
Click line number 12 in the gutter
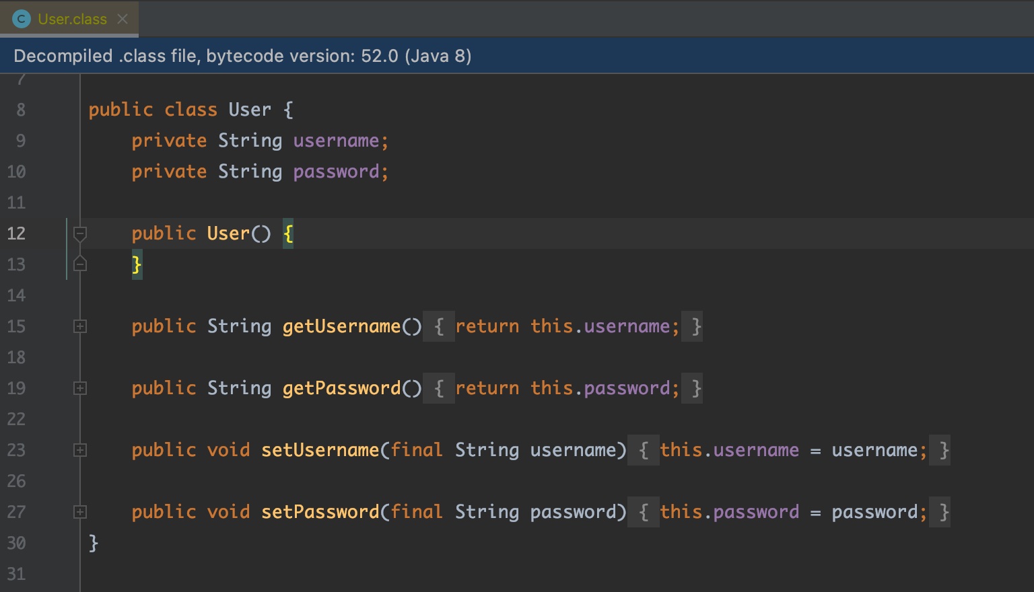[x=16, y=233]
